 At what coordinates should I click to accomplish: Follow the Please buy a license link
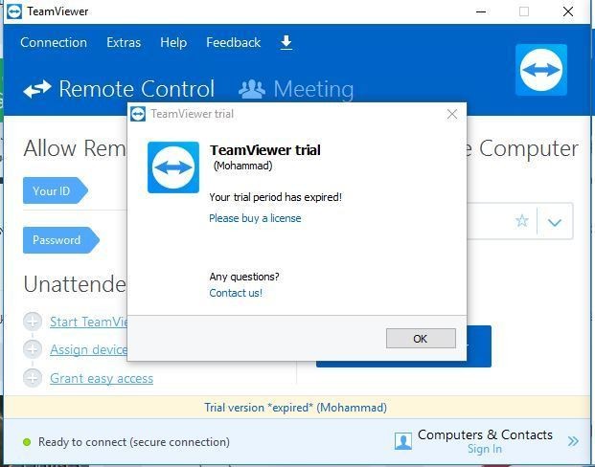click(255, 218)
